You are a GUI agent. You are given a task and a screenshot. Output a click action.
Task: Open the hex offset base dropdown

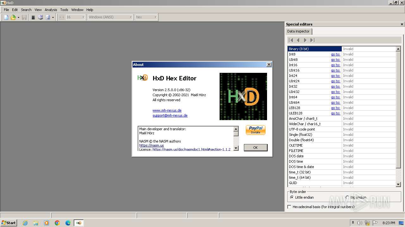coord(146,17)
